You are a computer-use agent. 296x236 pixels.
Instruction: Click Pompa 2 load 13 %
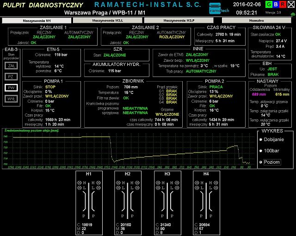(x=214, y=92)
